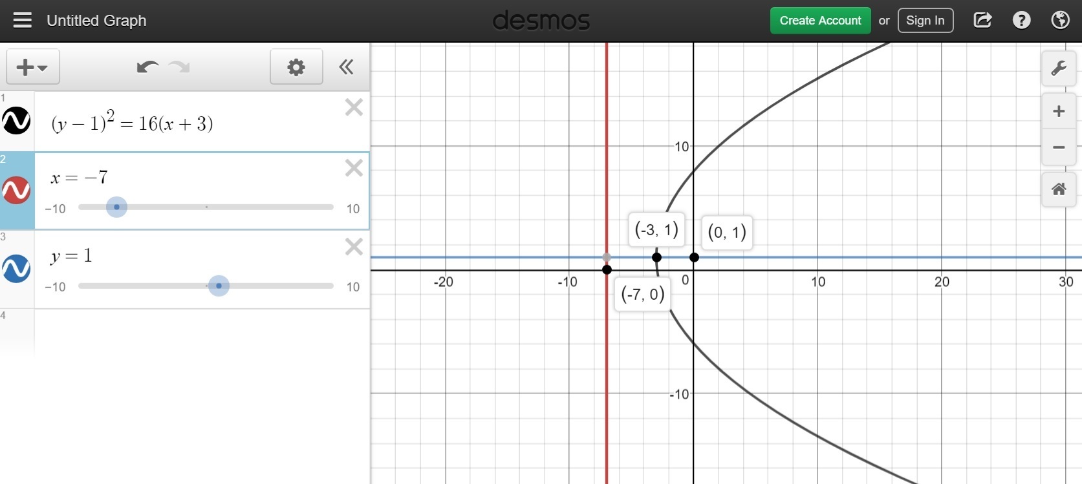Click the gray intersection point on red line
The width and height of the screenshot is (1082, 484).
point(607,257)
